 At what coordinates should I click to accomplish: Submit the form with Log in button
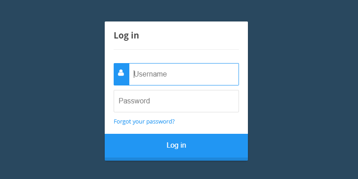pyautogui.click(x=176, y=145)
